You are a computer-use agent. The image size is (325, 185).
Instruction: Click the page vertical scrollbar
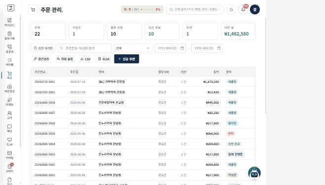266,66
